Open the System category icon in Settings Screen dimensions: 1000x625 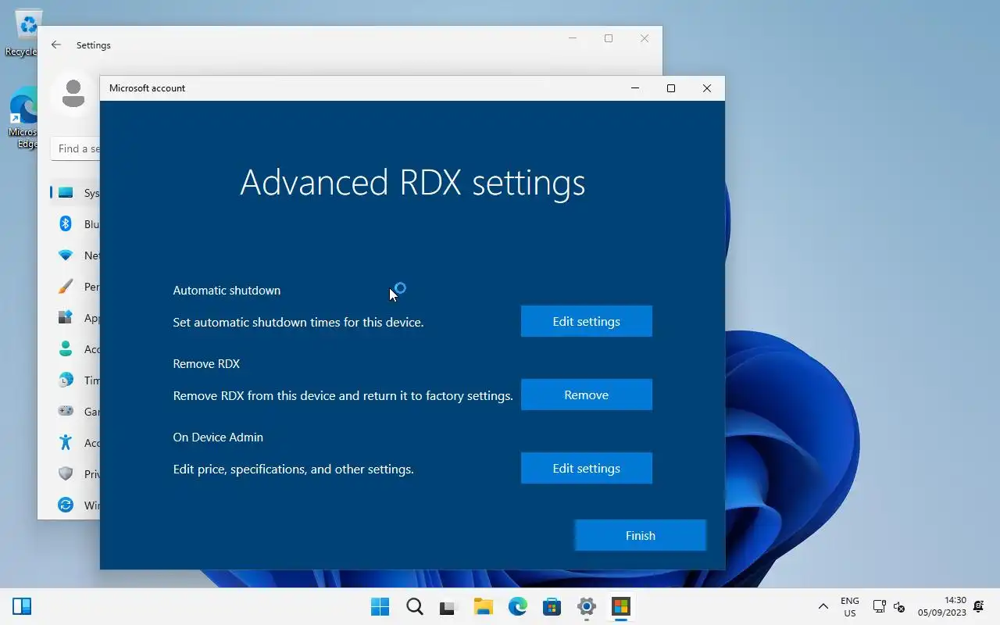(66, 193)
